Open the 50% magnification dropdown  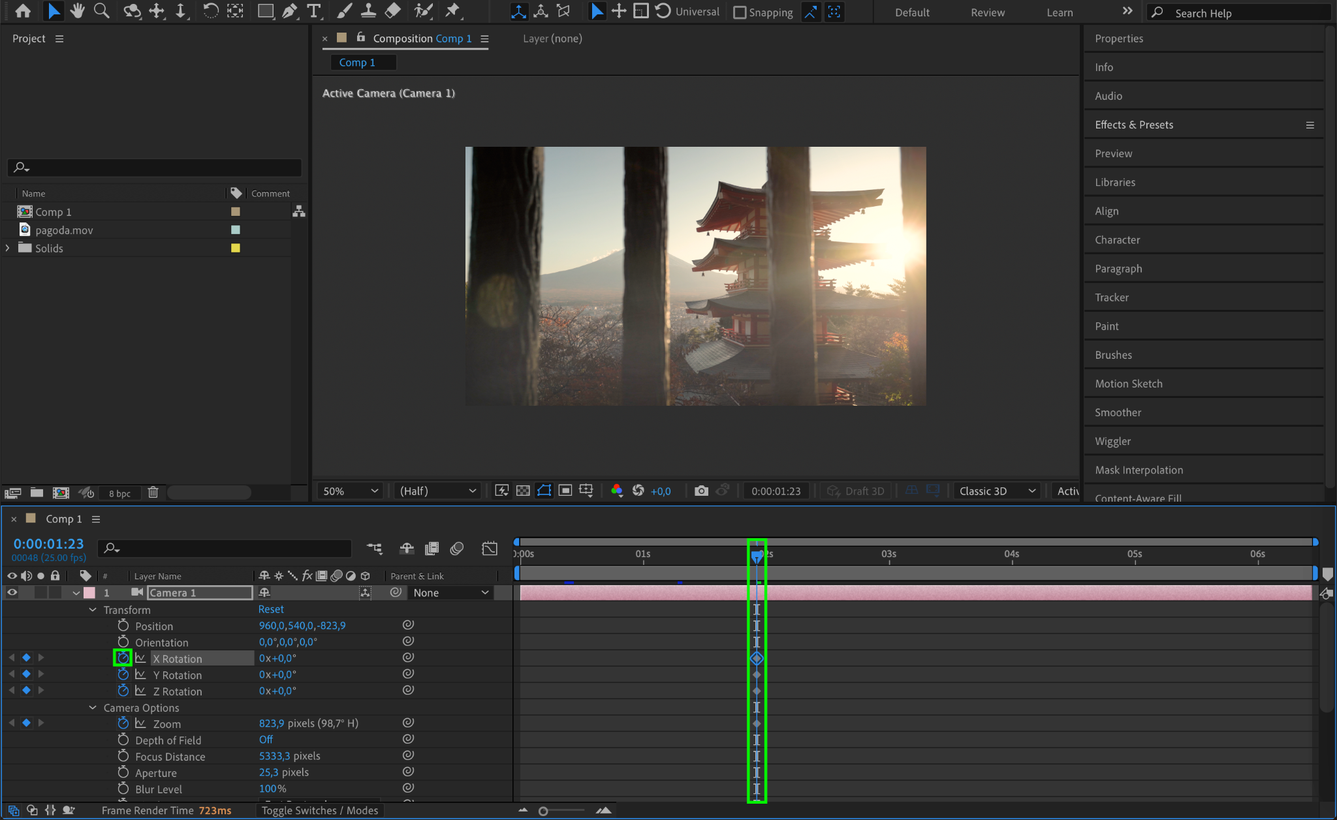(350, 491)
